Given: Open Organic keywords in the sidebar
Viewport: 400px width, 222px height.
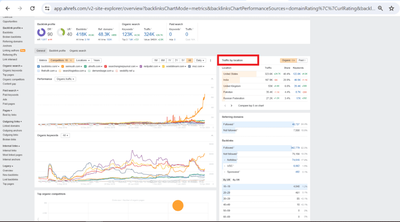Looking at the screenshot, I should 12,71.
